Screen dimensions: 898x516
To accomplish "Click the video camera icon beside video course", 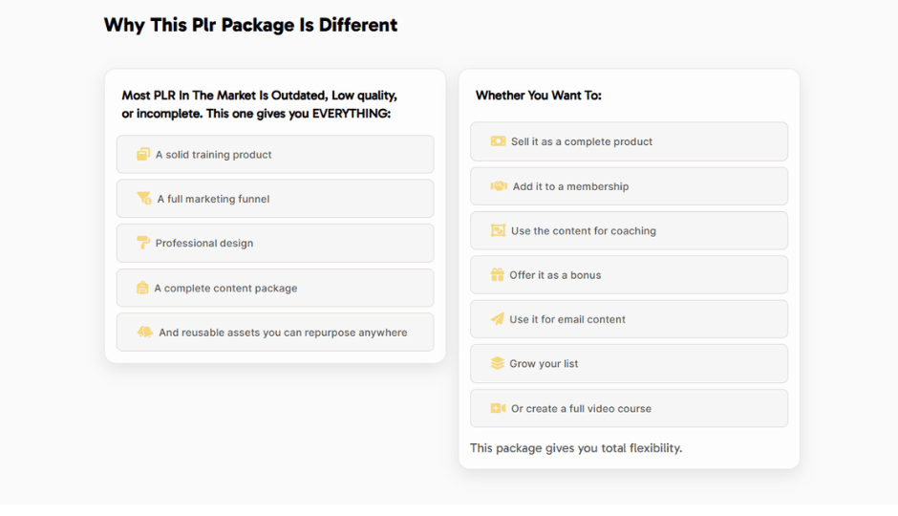I will tap(499, 408).
